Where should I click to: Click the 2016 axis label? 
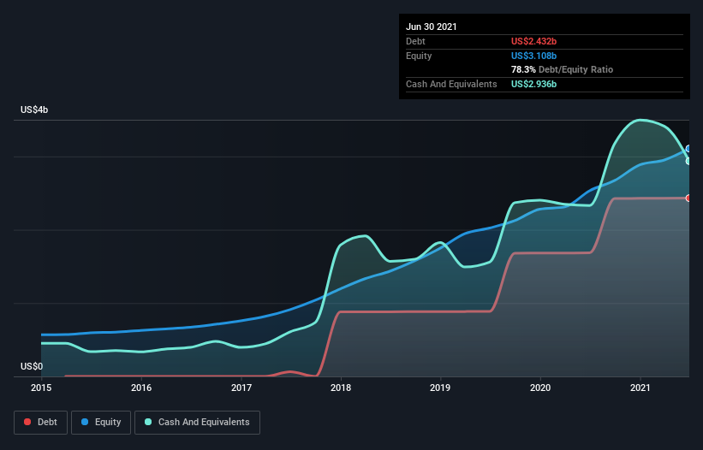141,388
